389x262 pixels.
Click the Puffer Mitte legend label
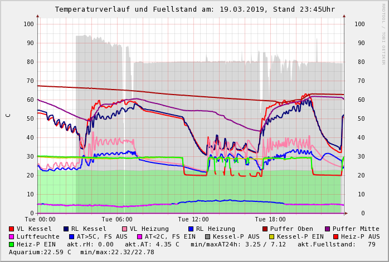tap(356, 229)
